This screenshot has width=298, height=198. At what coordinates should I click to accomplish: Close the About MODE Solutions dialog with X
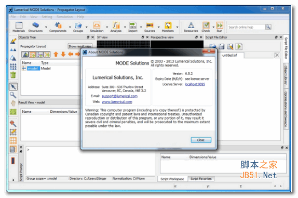(x=209, y=51)
